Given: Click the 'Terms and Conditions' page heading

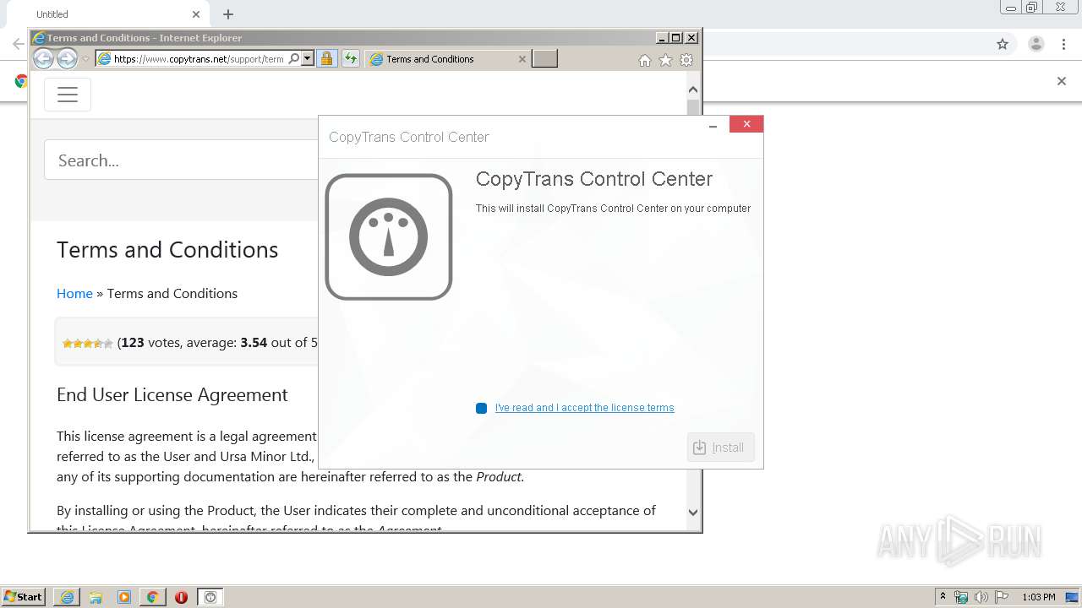Looking at the screenshot, I should [x=167, y=250].
